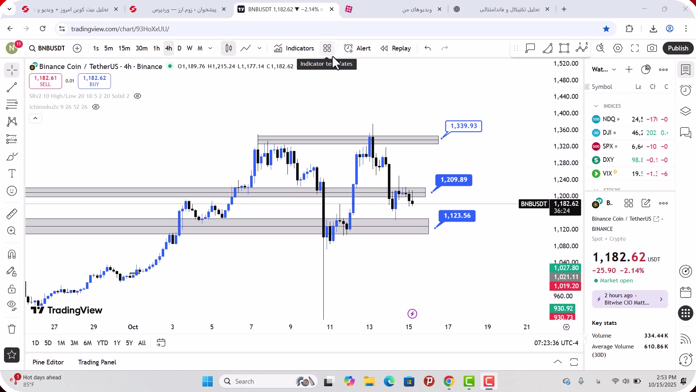Activate the zoom-in tool
The width and height of the screenshot is (696, 392).
12,231
